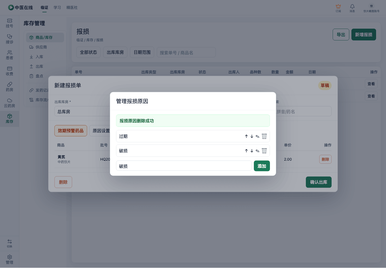Click the 临证 breadcrumb link
The width and height of the screenshot is (386, 268).
(80, 40)
